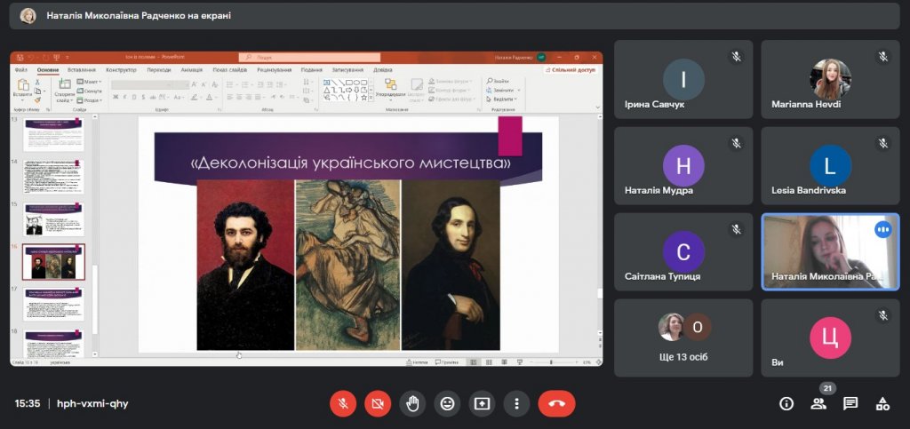Select slide 17 thumbnail in panel
Screen dimensions: 910x429
tap(53, 304)
